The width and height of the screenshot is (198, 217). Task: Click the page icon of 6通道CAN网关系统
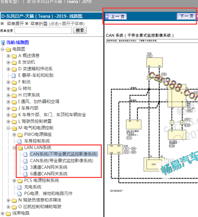tap(26, 174)
